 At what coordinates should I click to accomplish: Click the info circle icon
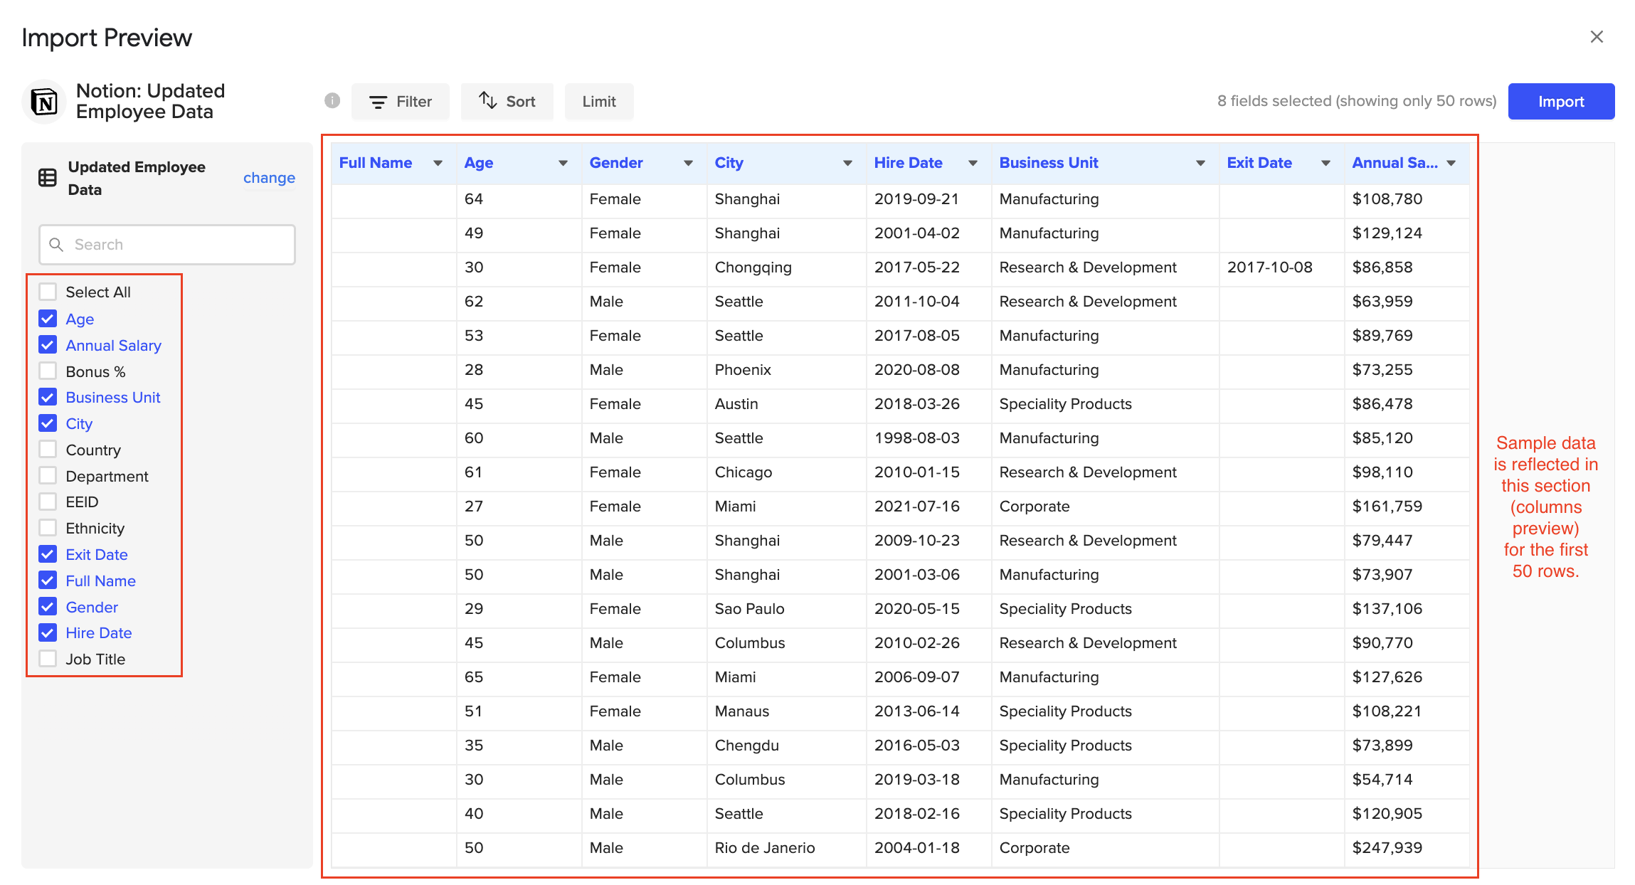332,101
